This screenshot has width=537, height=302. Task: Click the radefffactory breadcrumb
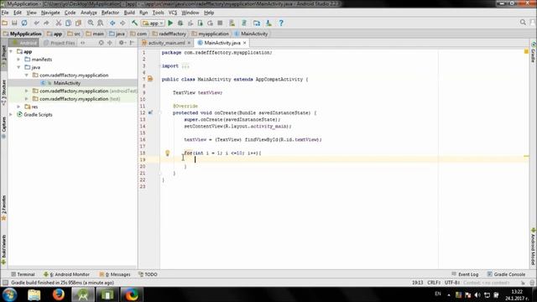169,34
